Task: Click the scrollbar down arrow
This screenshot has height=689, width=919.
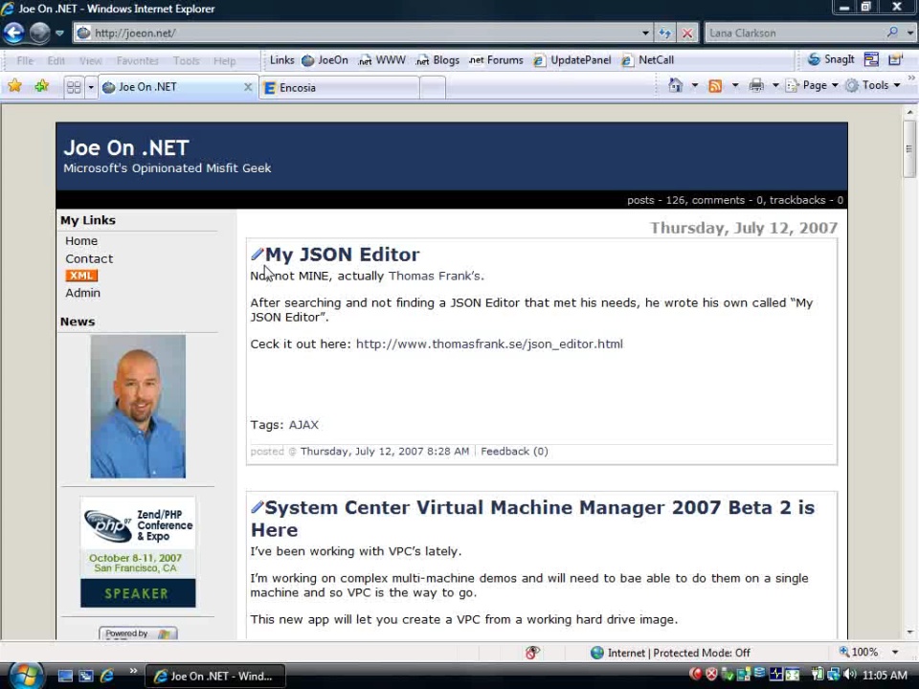Action: [909, 633]
